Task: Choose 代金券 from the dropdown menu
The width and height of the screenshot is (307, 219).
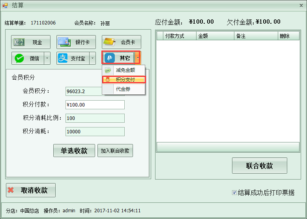Action: pyautogui.click(x=124, y=89)
